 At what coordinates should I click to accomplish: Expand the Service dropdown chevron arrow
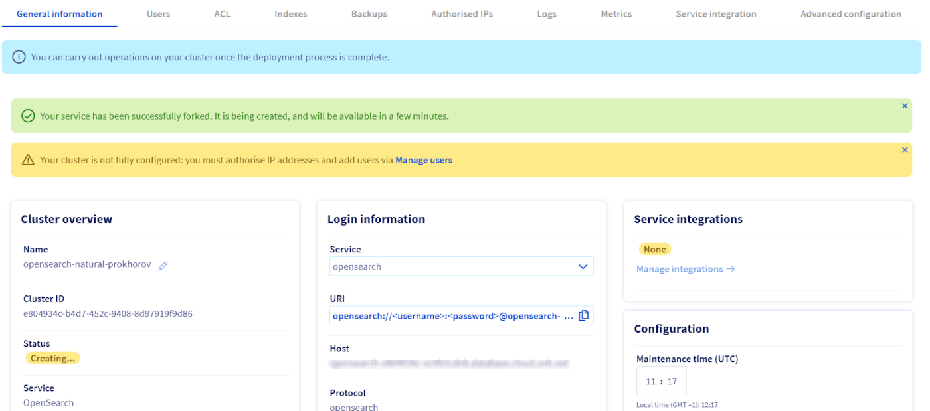pyautogui.click(x=583, y=266)
